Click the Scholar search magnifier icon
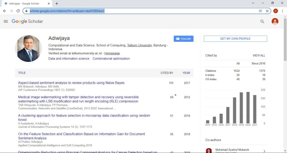 (262, 22)
